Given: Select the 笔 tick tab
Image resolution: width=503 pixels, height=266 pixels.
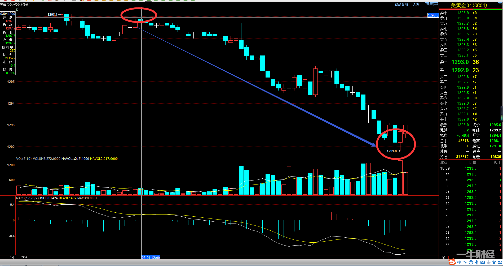Looking at the screenshot, I should [443, 257].
